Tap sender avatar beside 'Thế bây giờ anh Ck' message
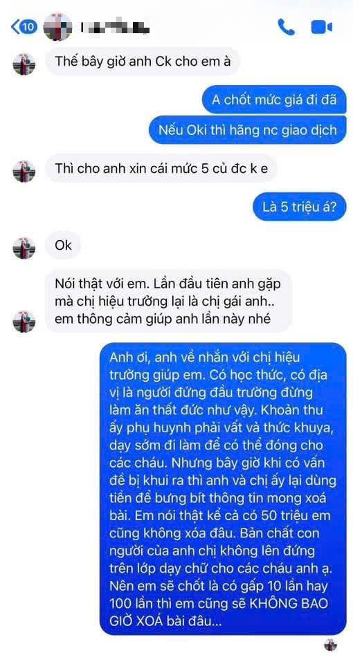Screen dimensions: 353x664 (24, 64)
